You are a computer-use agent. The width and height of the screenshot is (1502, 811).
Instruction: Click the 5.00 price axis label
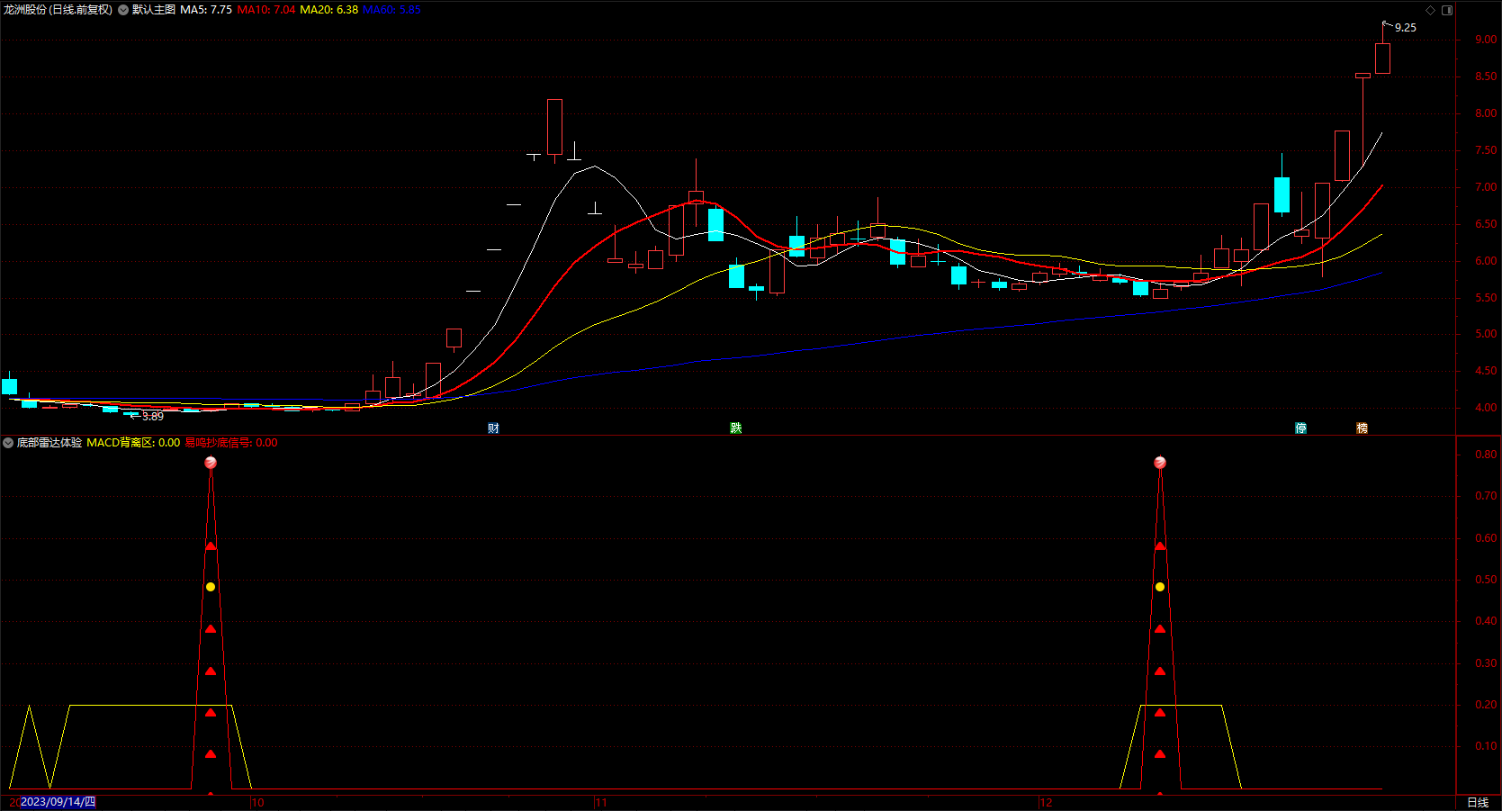click(1486, 334)
